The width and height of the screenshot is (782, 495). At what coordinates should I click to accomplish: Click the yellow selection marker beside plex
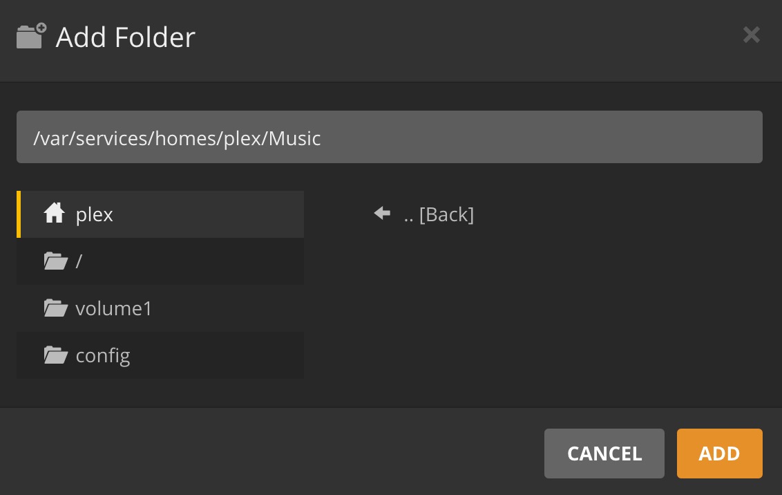[x=19, y=214]
